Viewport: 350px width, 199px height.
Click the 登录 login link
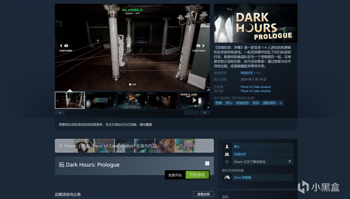tap(149, 125)
